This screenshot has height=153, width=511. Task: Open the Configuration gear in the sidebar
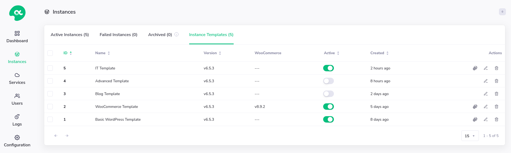pos(17,138)
